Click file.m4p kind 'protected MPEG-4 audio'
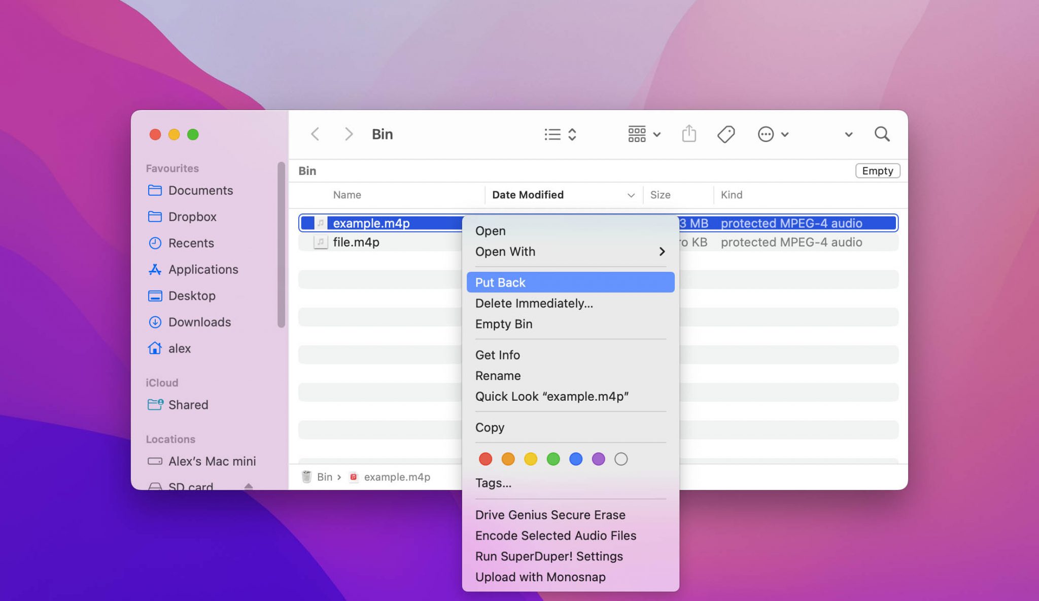This screenshot has height=601, width=1039. point(791,242)
